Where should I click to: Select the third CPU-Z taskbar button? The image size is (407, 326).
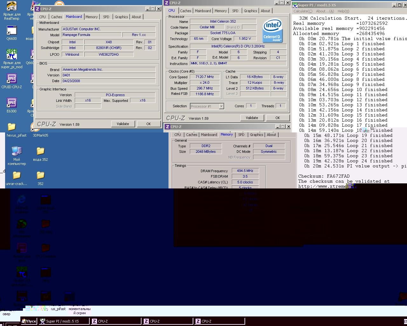(x=219, y=321)
